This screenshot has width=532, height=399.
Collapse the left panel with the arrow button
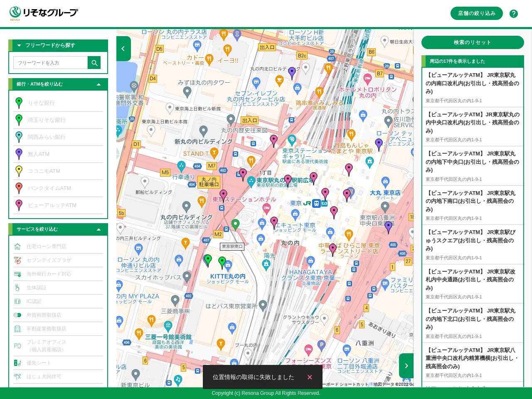click(x=123, y=49)
